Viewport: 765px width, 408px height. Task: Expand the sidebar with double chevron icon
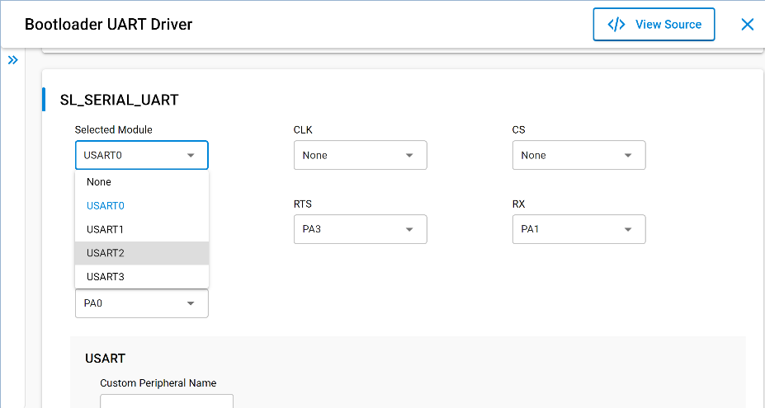(x=12, y=60)
